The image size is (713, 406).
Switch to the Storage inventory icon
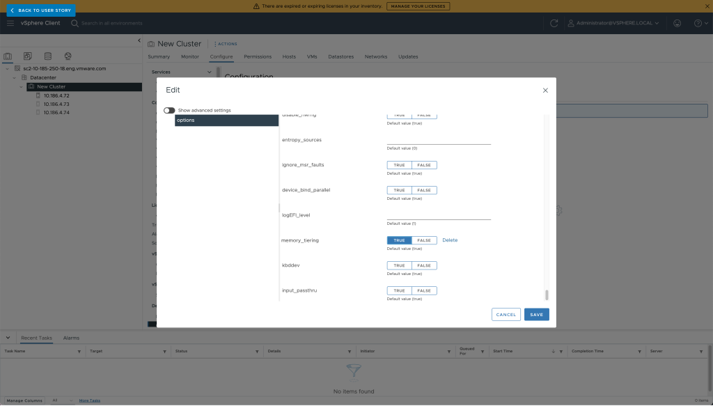47,56
